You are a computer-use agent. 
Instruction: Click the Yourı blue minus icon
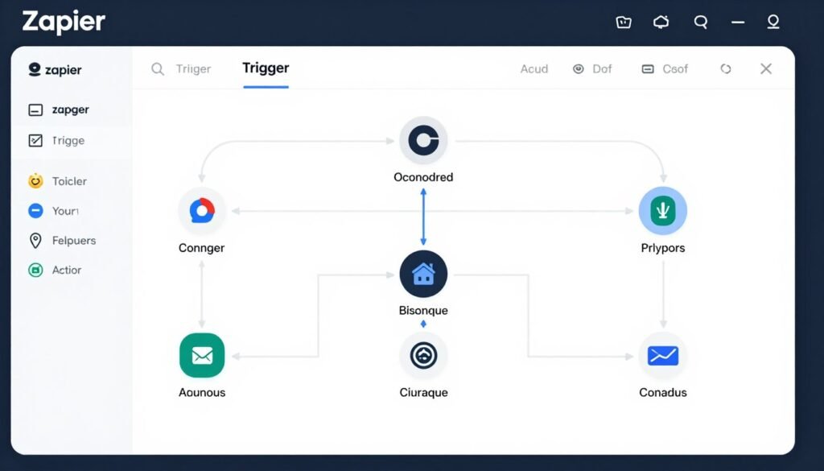click(35, 211)
